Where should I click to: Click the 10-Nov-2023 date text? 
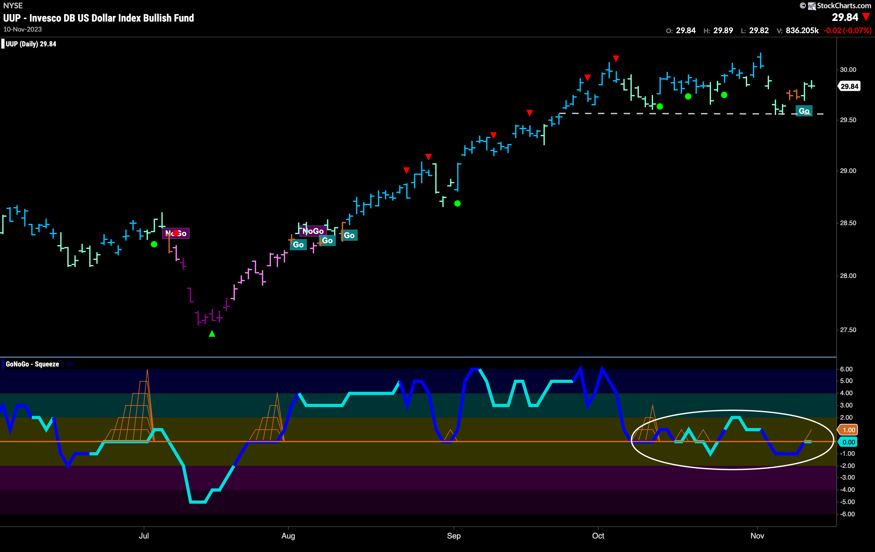23,29
